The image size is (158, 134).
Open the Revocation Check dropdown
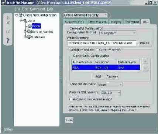click(110, 85)
